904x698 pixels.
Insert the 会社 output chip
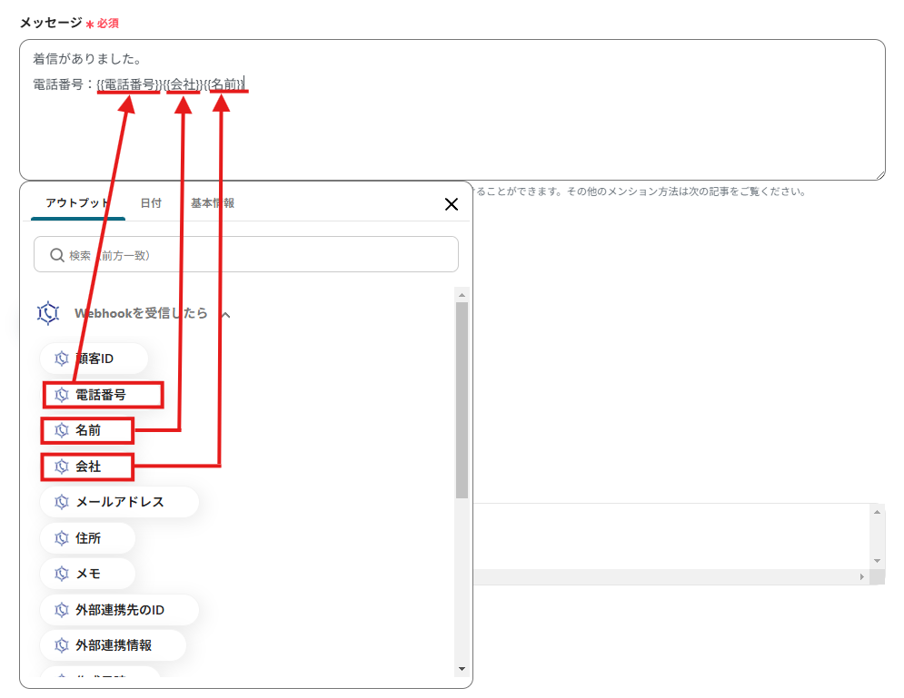[87, 467]
